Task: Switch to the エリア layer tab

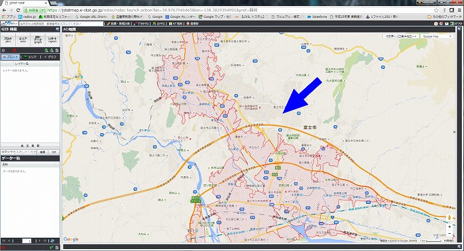Action: point(30,57)
